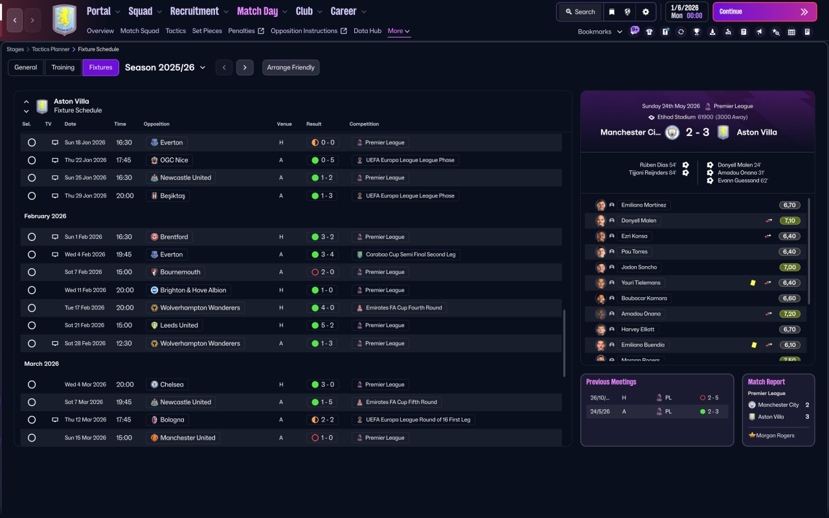Click the TV icon on the Bologna row
Screen dimensions: 829x518
(x=55, y=420)
